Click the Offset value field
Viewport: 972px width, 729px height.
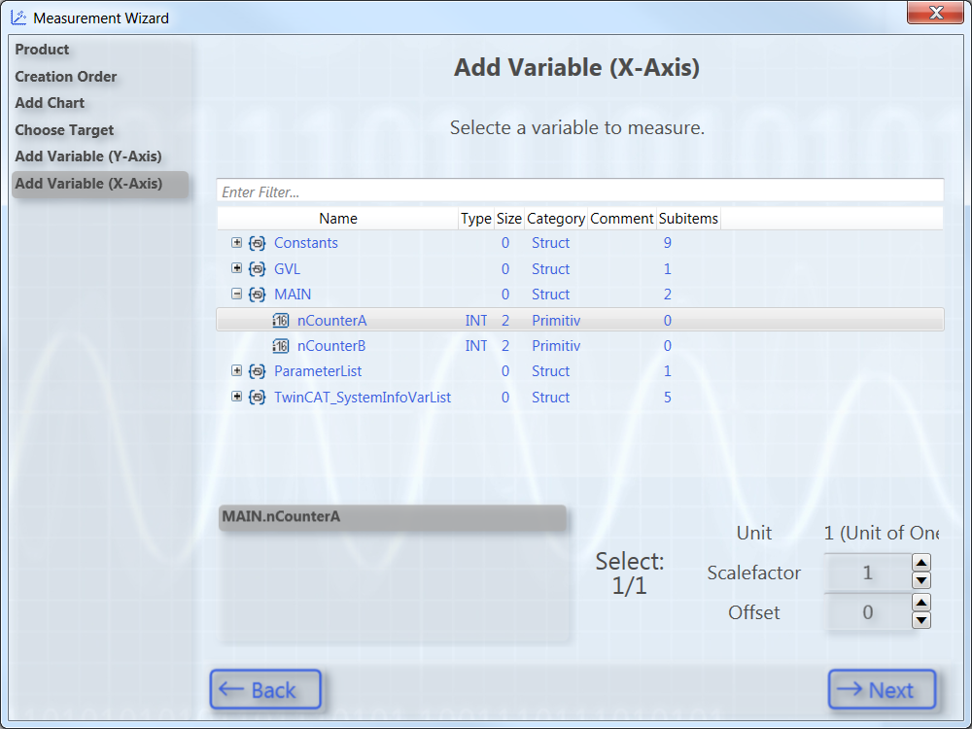(868, 612)
